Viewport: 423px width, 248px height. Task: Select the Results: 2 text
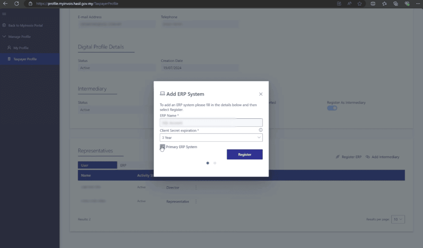84,220
